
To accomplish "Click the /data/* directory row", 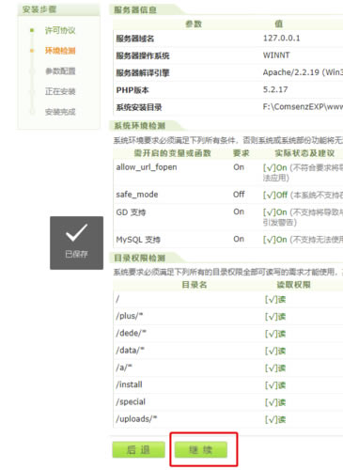I will tap(227, 351).
